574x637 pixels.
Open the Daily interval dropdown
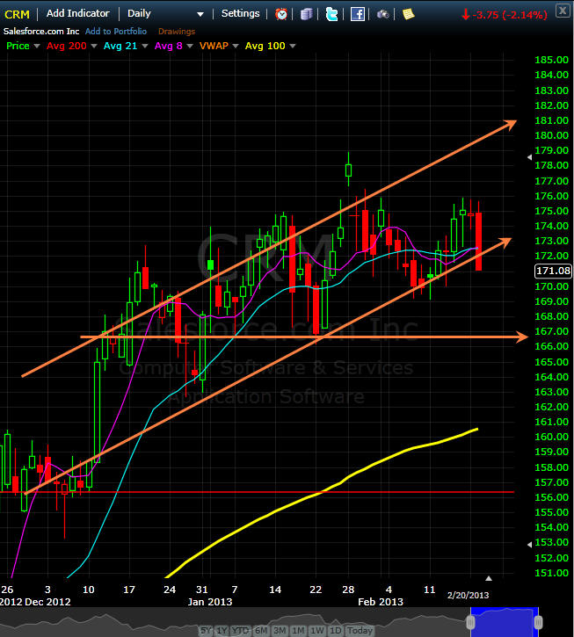tap(166, 14)
